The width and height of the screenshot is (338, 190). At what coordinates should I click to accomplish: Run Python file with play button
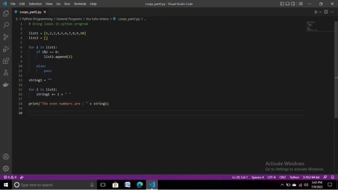[x=316, y=12]
